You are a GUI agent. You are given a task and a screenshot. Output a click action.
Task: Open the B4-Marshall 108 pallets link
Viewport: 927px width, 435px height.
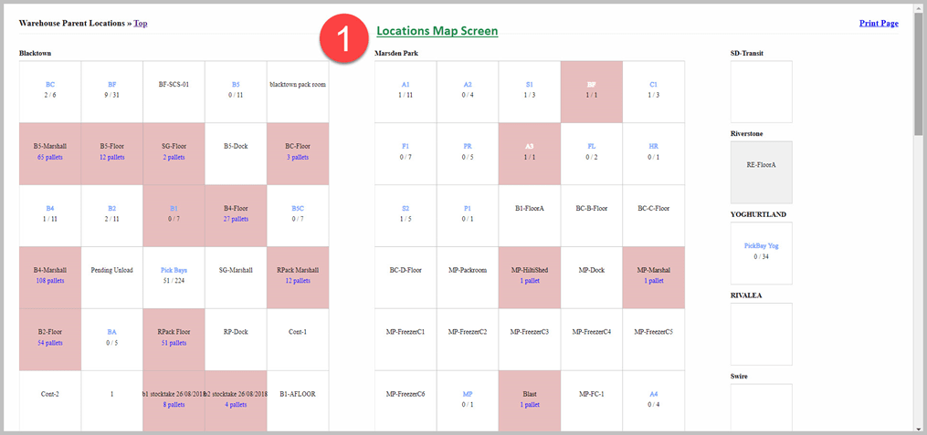pyautogui.click(x=50, y=281)
